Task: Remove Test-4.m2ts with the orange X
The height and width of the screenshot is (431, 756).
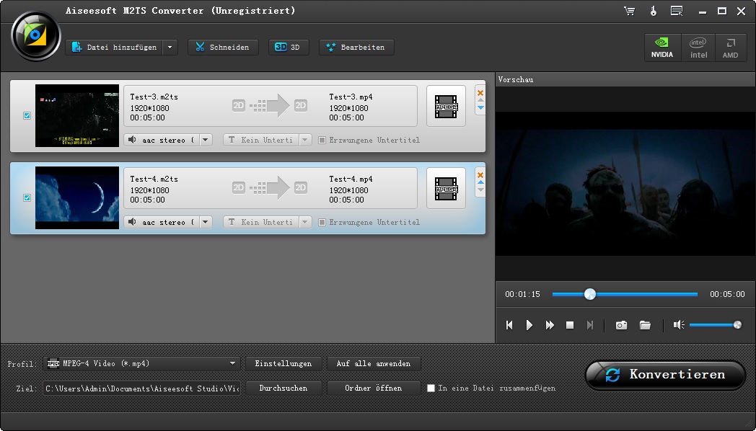Action: [480, 175]
